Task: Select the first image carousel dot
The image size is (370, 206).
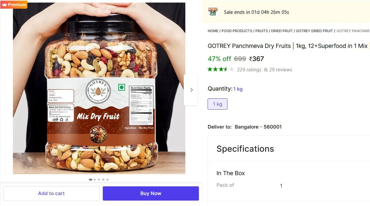Action: pyautogui.click(x=91, y=180)
